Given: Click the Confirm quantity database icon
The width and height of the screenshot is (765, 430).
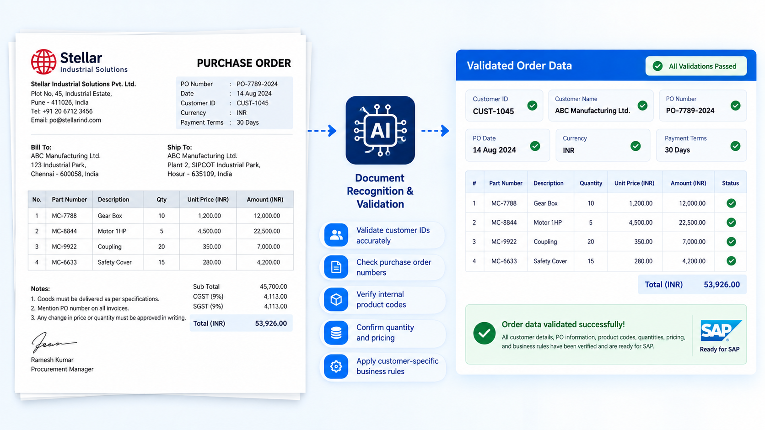Looking at the screenshot, I should pyautogui.click(x=336, y=333).
